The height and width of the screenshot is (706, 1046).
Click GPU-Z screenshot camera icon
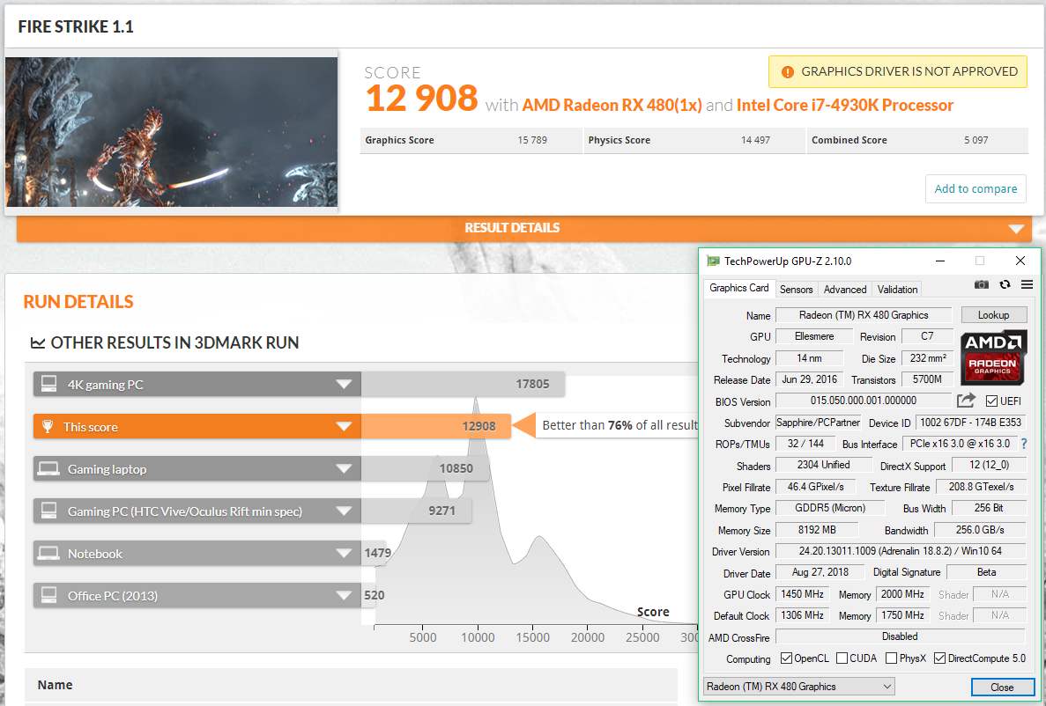(x=982, y=284)
